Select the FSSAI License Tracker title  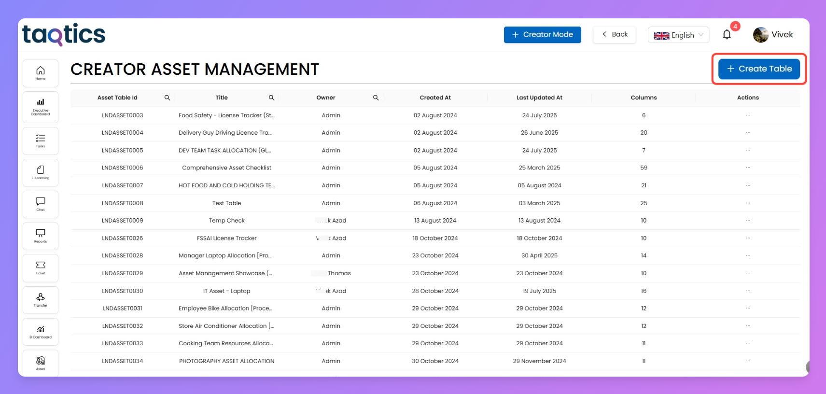point(226,238)
